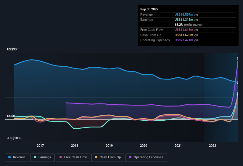This screenshot has width=243, height=166.
Task: Click the 2020 x-axis label
Action: click(x=144, y=146)
